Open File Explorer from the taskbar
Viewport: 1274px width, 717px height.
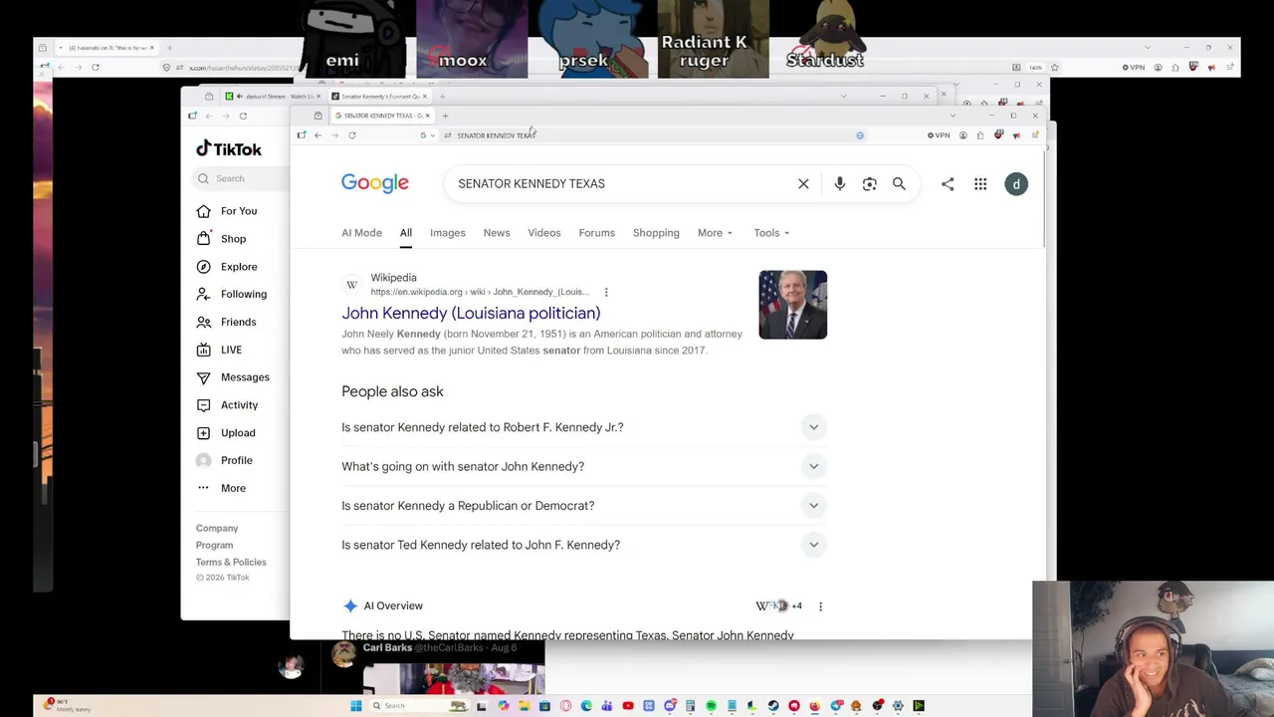click(524, 706)
